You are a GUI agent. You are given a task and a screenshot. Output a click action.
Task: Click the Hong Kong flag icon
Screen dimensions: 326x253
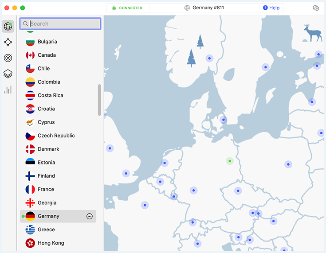point(30,243)
